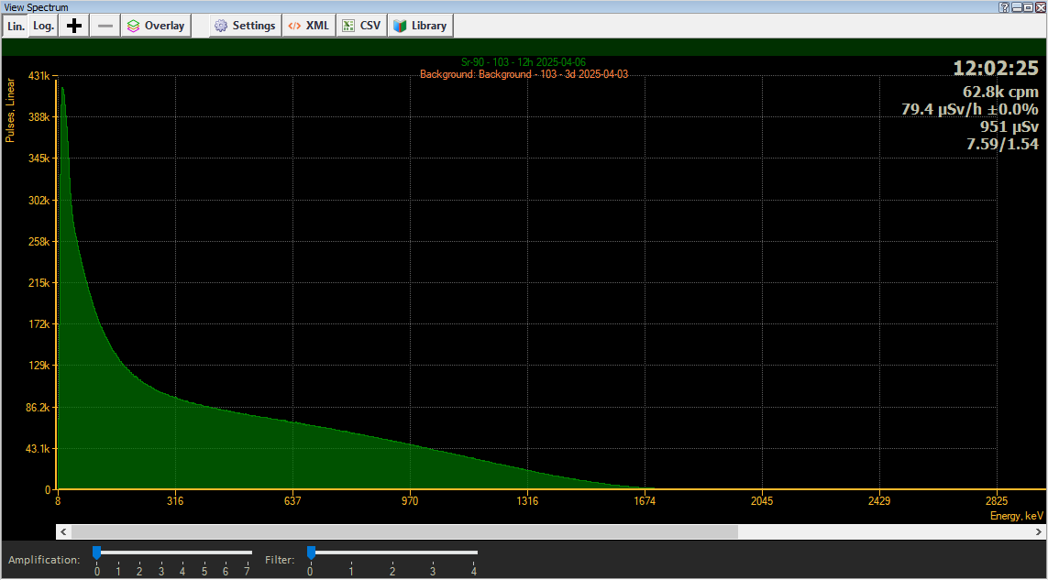The image size is (1048, 580).
Task: Export the spectrum as XML
Action: coord(308,26)
